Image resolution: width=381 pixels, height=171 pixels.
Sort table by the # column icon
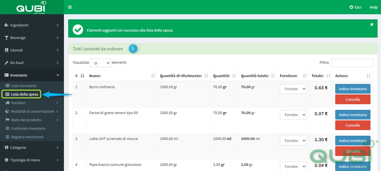(82, 76)
